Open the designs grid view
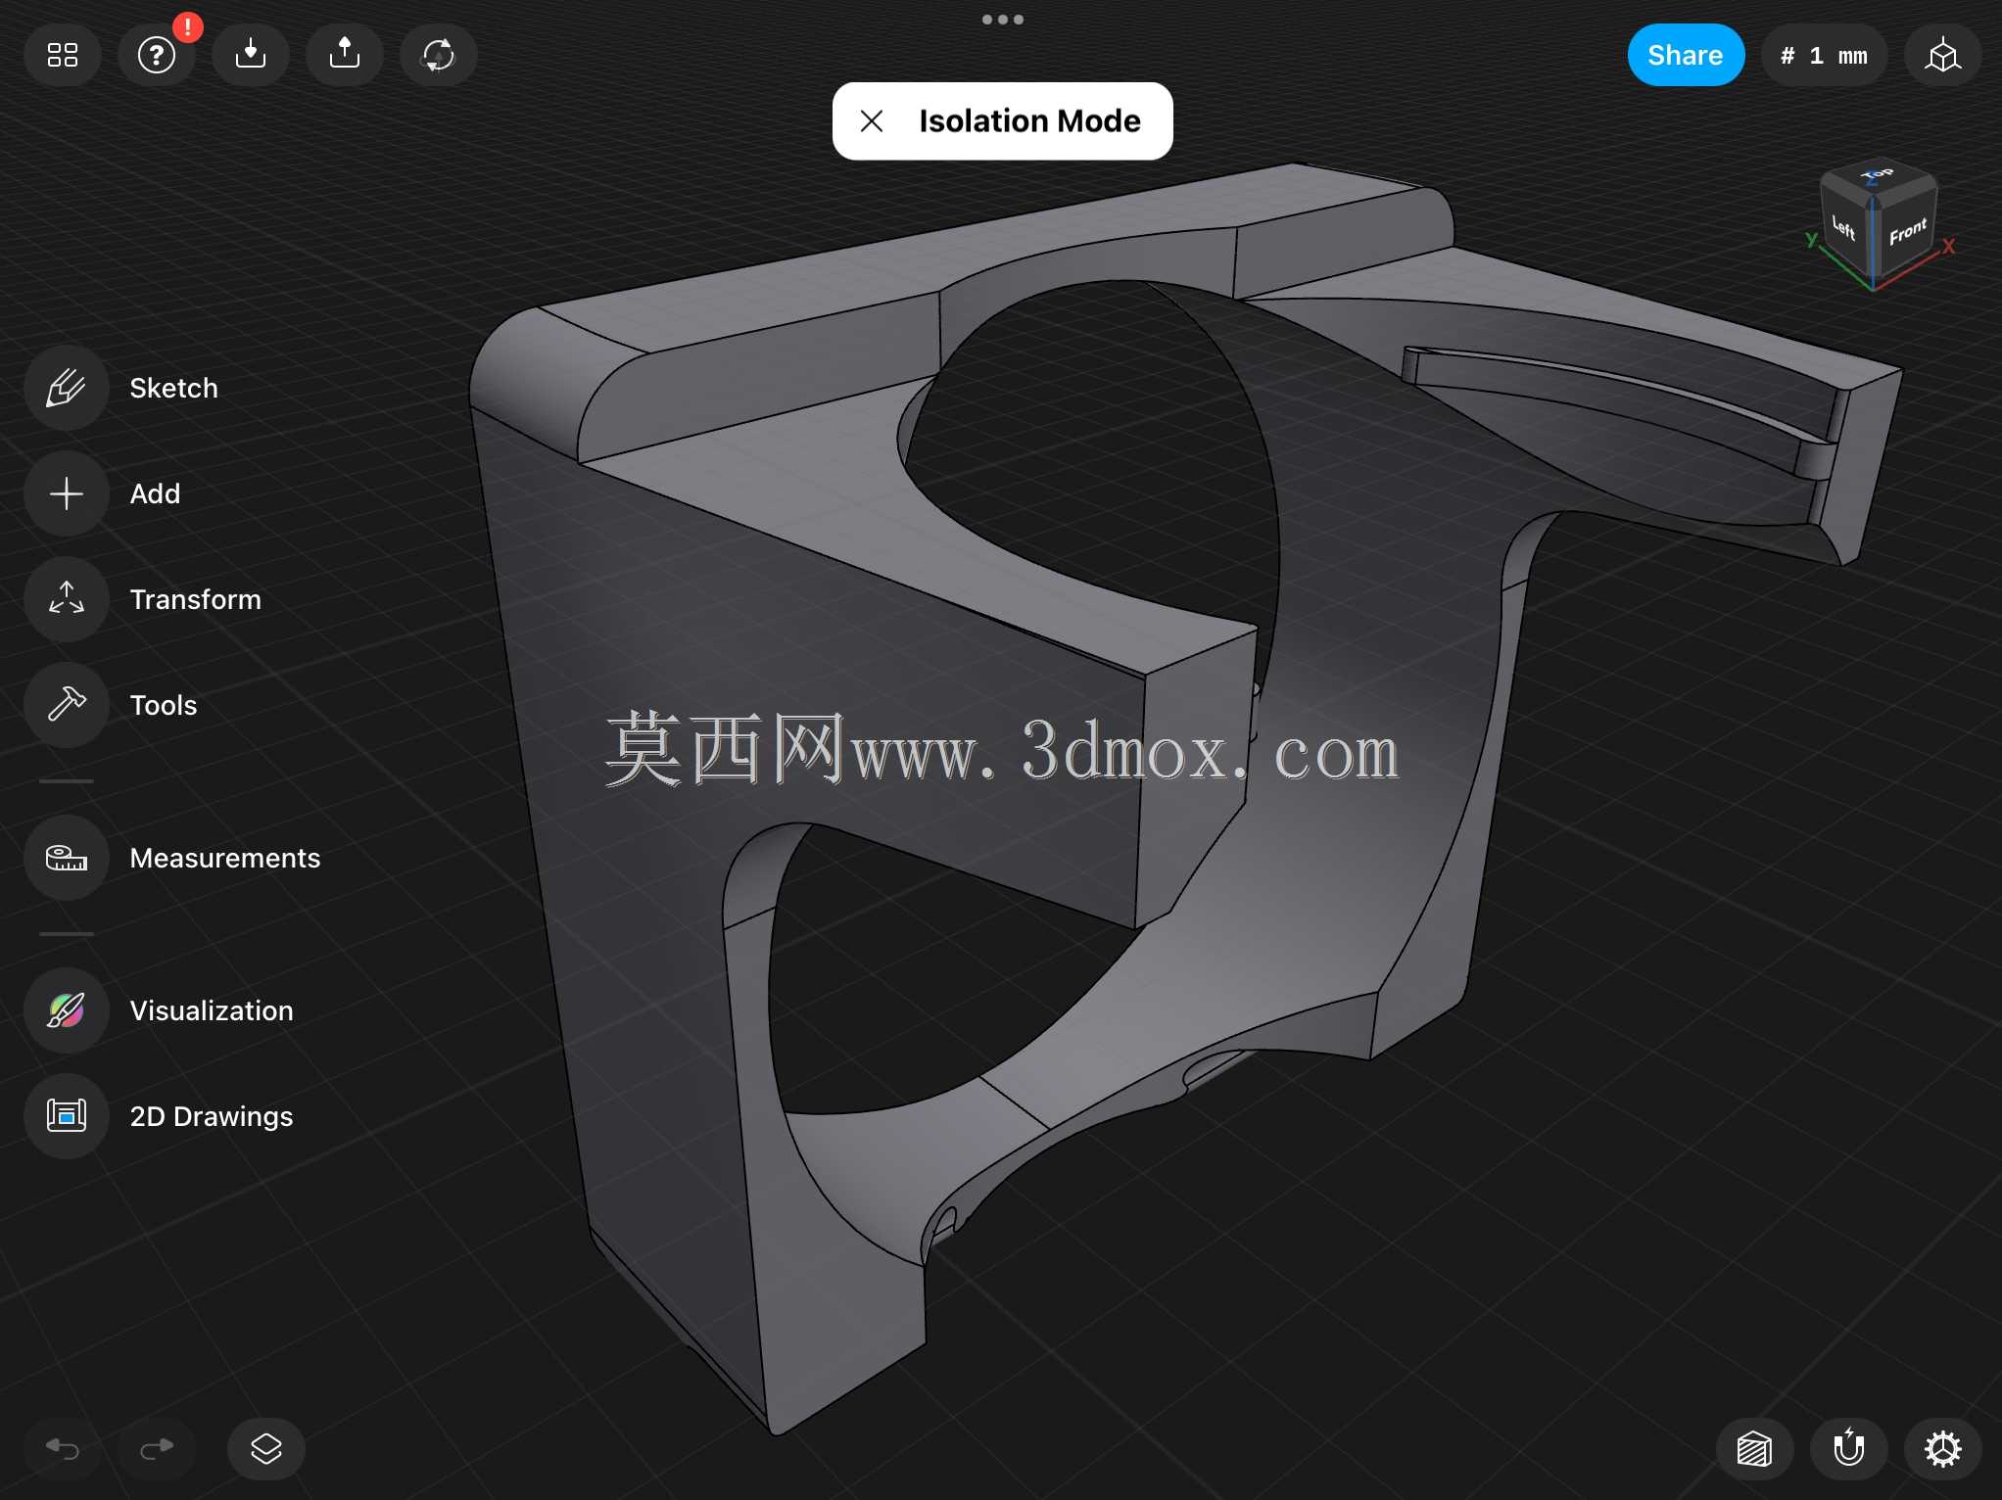The height and width of the screenshot is (1500, 2002). tap(63, 55)
